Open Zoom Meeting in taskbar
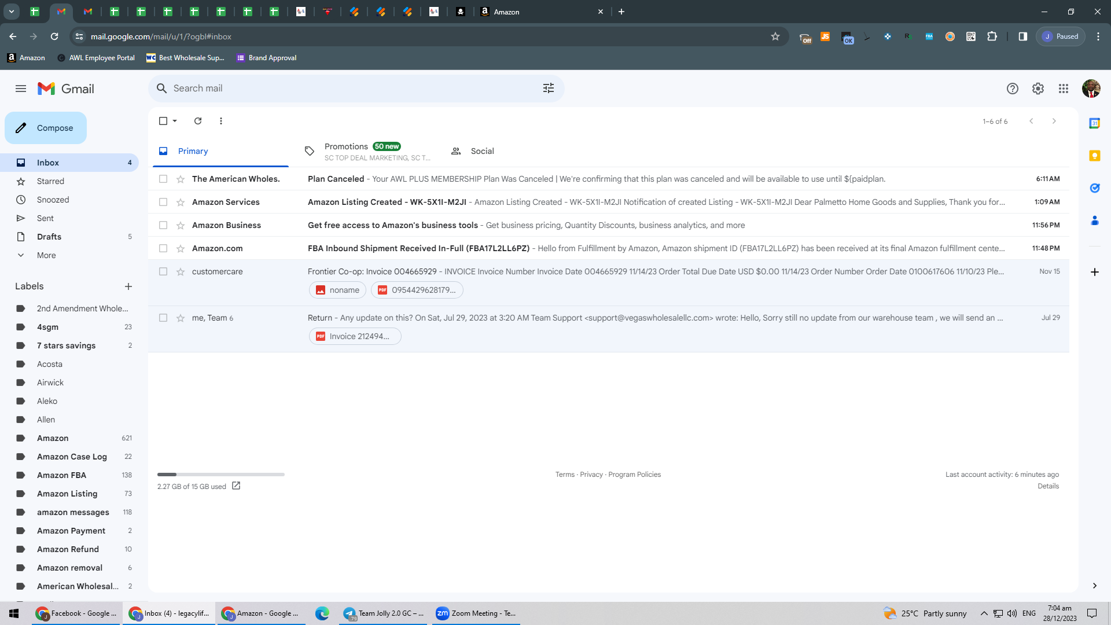 pos(476,613)
